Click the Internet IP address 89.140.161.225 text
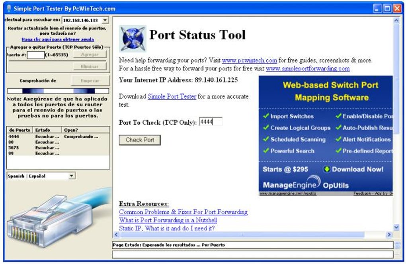Image resolution: width=406 pixels, height=264 pixels. pyautogui.click(x=216, y=80)
